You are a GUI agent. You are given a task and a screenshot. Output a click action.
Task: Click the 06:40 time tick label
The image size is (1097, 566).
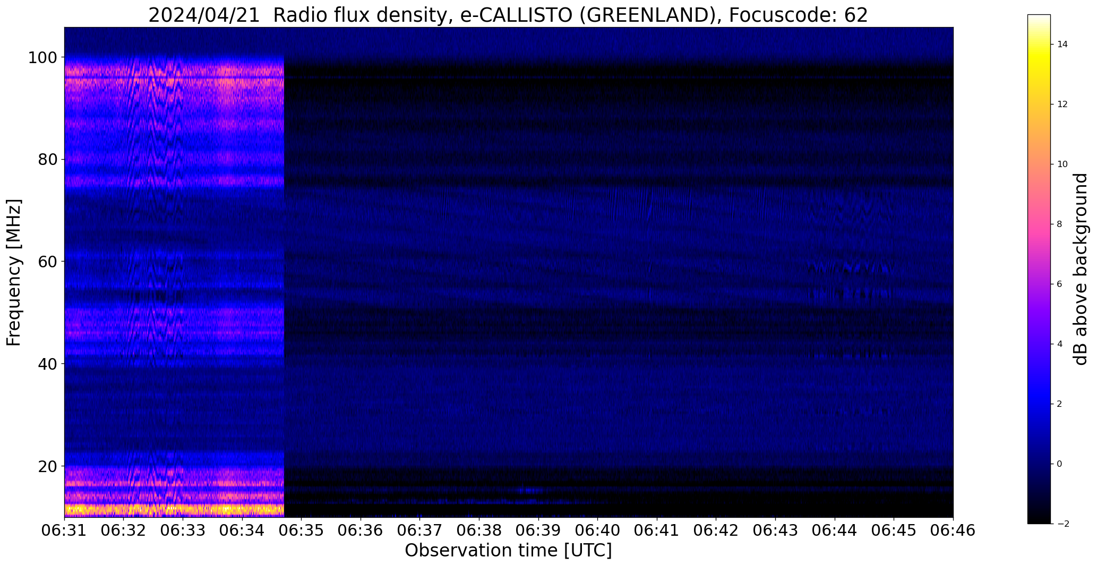coord(598,531)
